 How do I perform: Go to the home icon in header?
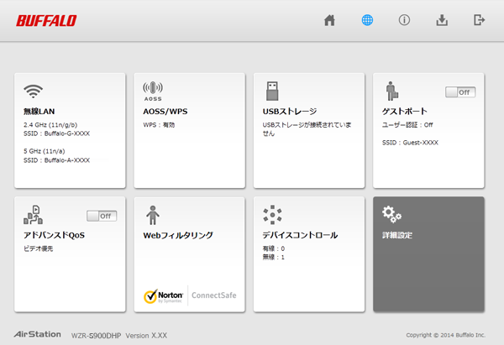tap(329, 20)
